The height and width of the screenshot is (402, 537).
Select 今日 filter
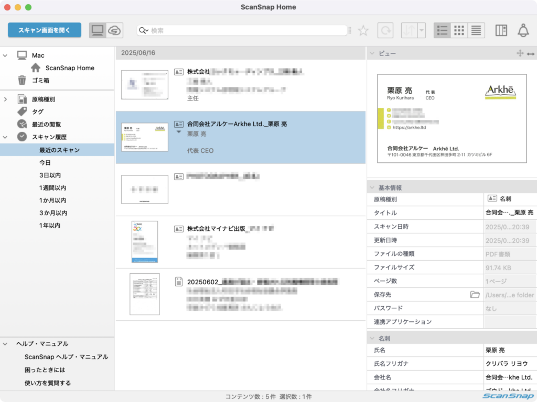pos(45,163)
